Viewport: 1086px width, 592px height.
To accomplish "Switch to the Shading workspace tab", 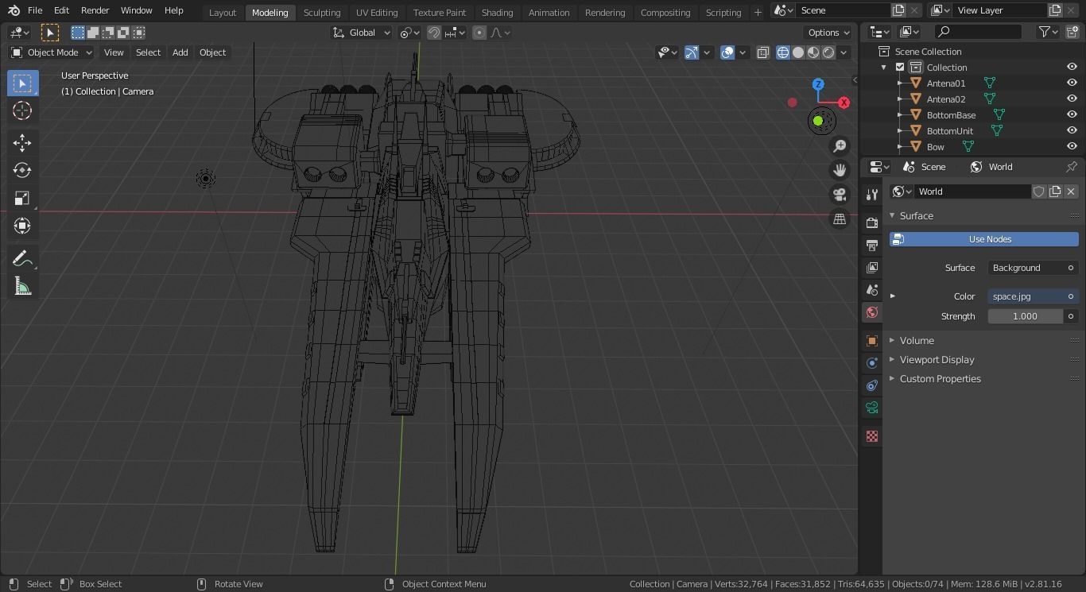I will [x=497, y=13].
